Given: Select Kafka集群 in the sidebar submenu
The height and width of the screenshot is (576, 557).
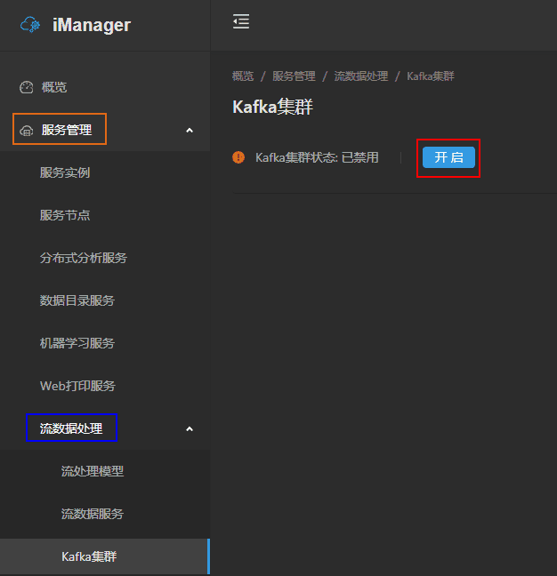Looking at the screenshot, I should pos(89,556).
